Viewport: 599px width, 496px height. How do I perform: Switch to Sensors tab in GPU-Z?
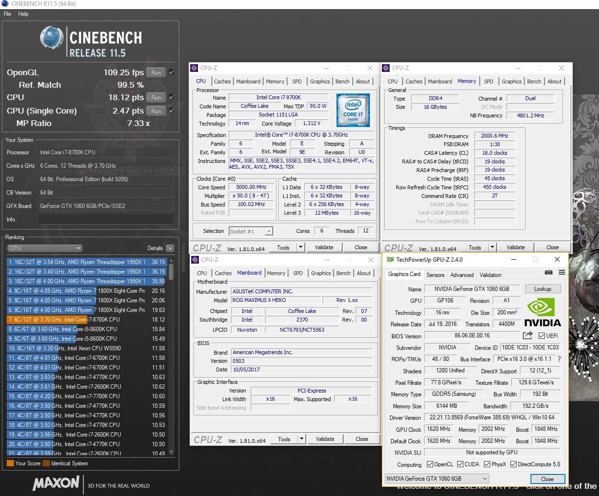[x=435, y=275]
